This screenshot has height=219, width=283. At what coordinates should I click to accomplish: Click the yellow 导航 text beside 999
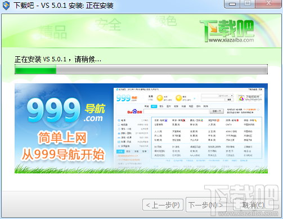[x=95, y=109]
